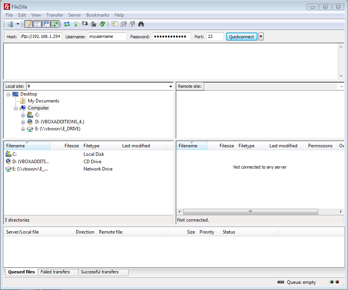Click message log scroll up arrow

pos(341,47)
